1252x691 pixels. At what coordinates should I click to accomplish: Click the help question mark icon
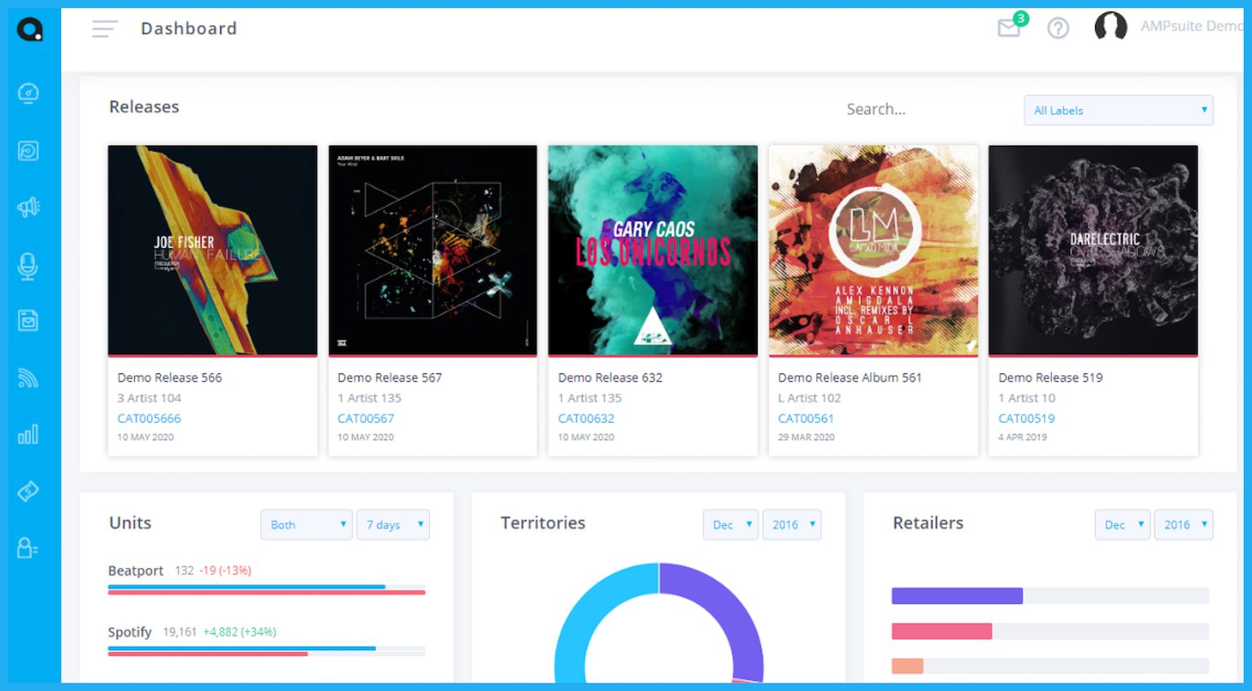(1058, 28)
